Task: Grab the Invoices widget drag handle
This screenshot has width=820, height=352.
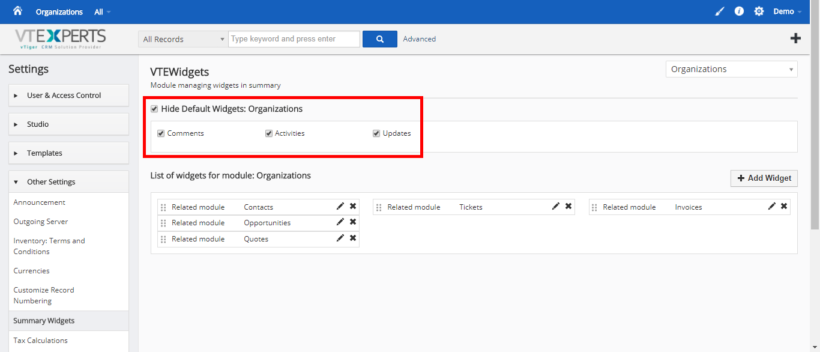Action: tap(594, 207)
